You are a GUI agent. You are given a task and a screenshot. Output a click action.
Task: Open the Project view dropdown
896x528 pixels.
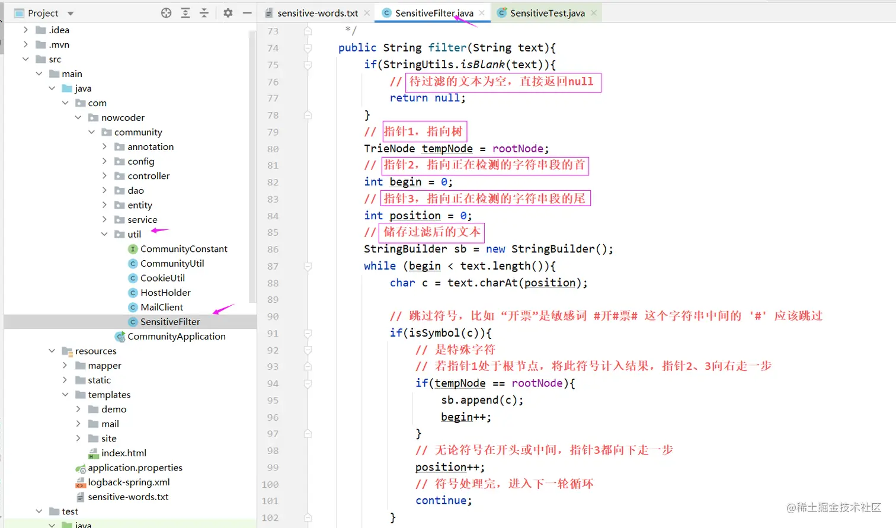coord(71,13)
